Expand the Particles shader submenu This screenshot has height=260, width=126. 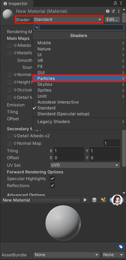[79, 79]
